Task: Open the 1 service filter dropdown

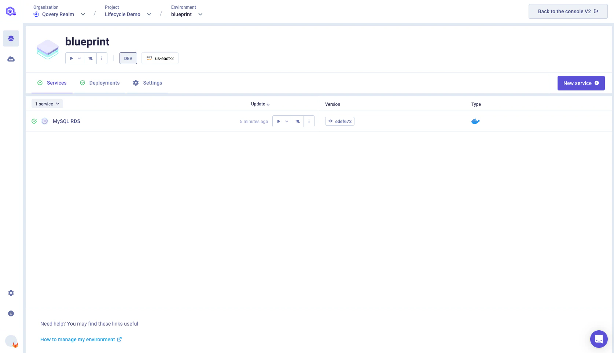Action: pyautogui.click(x=47, y=104)
